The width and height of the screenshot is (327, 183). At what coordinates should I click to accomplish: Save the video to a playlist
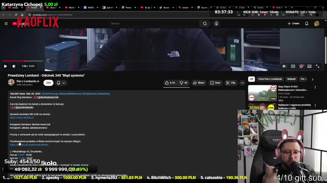(x=215, y=83)
